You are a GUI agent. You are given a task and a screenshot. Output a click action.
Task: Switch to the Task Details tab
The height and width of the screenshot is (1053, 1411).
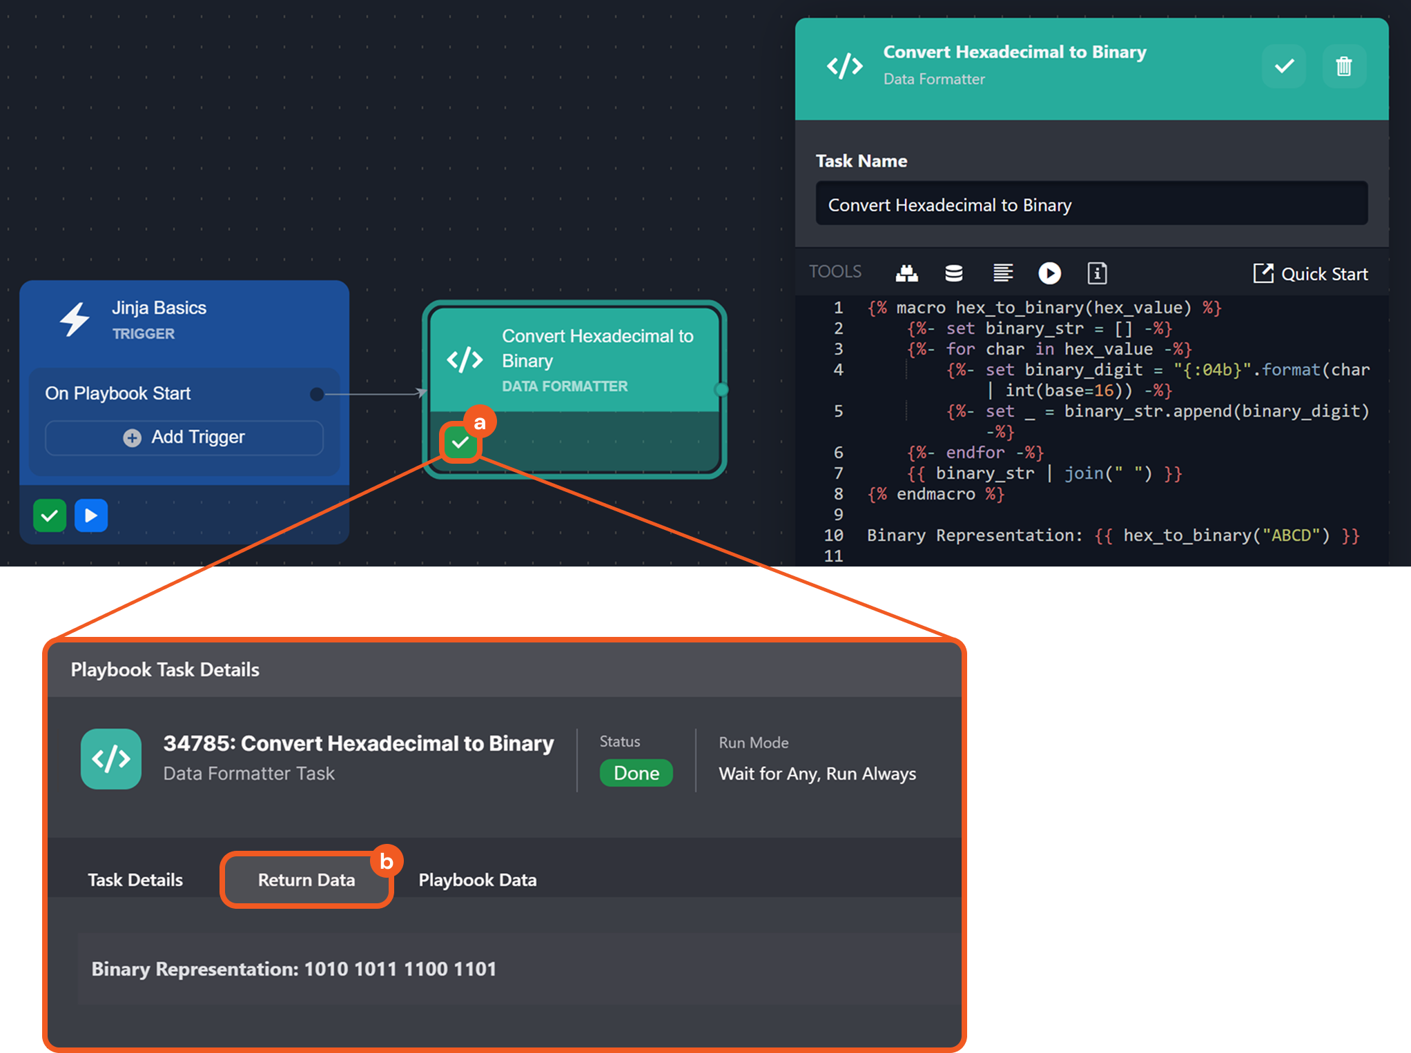135,880
